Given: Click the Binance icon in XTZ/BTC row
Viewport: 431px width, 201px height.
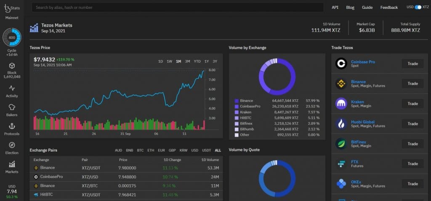Looking at the screenshot, I should tap(36, 186).
